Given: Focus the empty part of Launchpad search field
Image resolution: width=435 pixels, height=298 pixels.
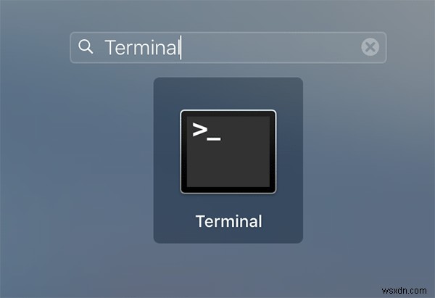Looking at the screenshot, I should point(270,47).
